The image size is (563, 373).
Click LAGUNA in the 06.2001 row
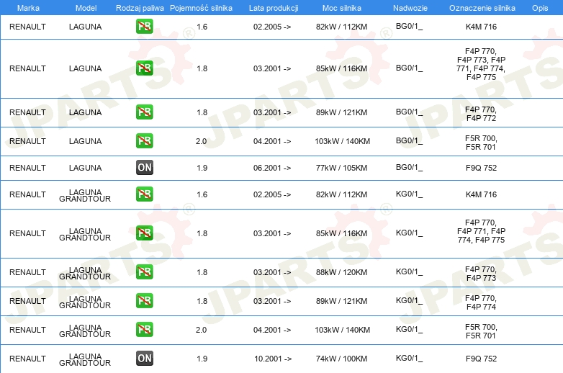coord(86,168)
